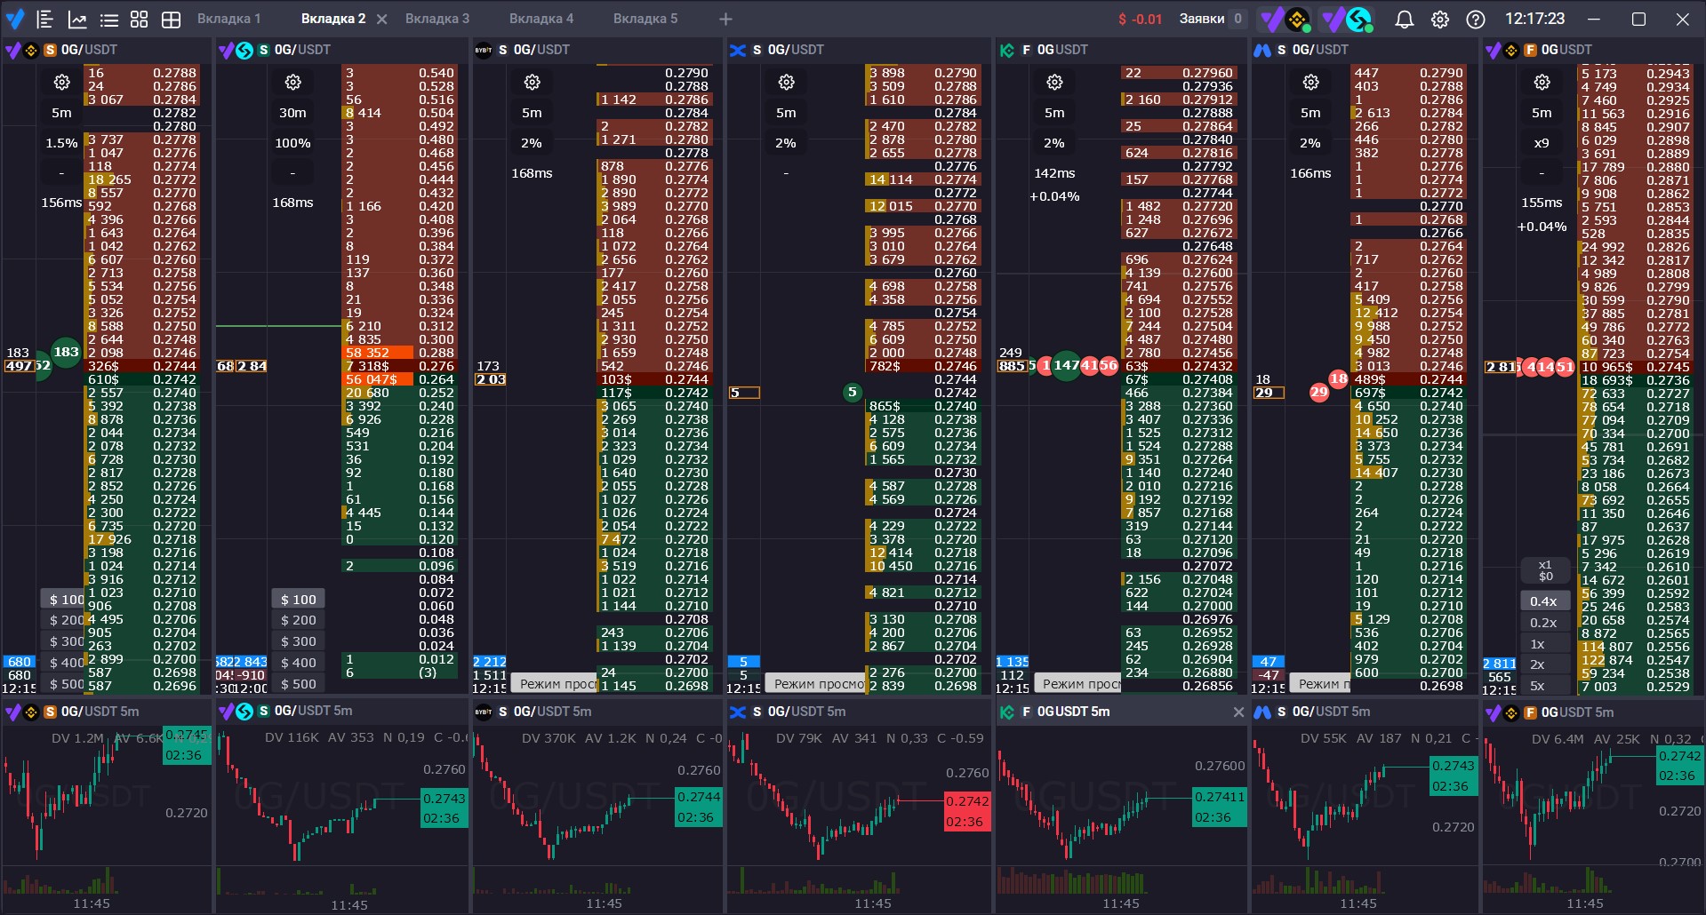The height and width of the screenshot is (915, 1706).
Task: Change the 30m timeframe in second order book
Action: pos(292,113)
